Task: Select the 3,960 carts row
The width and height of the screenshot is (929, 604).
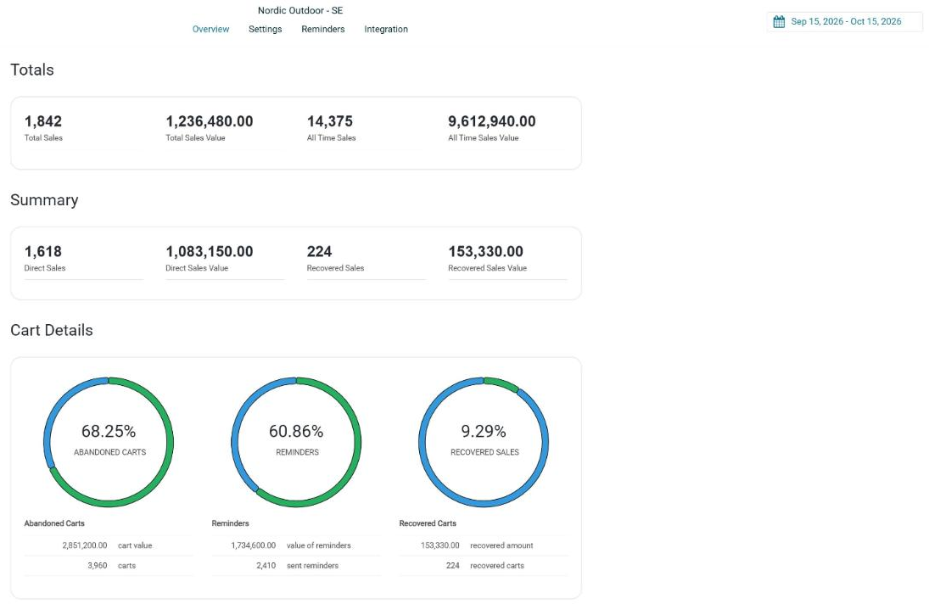Action: tap(109, 566)
